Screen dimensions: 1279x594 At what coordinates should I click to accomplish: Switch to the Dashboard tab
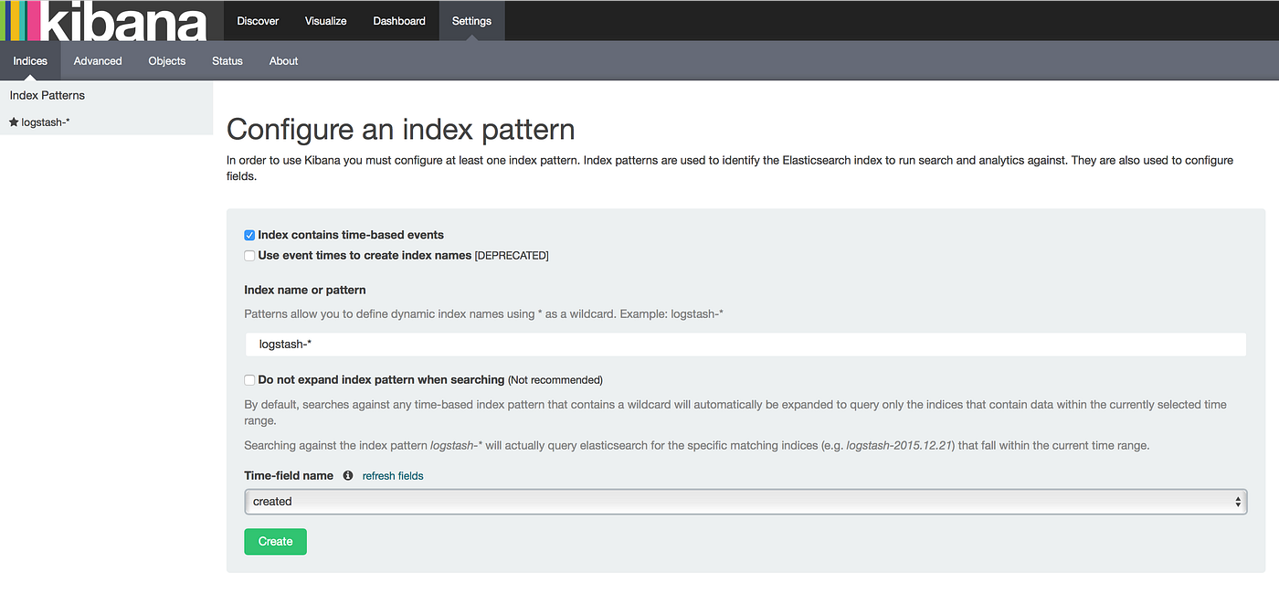pos(399,21)
